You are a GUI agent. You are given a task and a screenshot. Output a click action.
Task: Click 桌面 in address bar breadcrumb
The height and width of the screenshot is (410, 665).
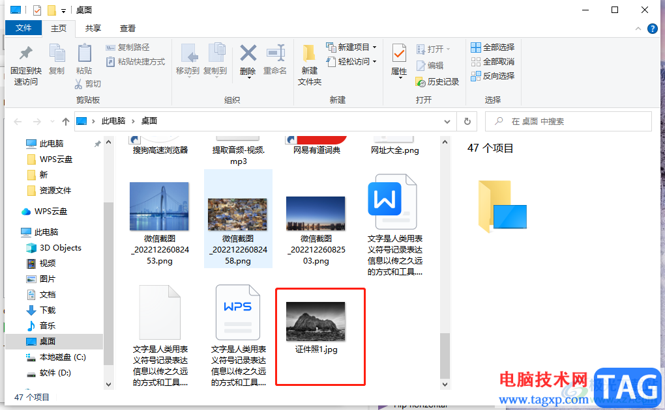point(149,121)
